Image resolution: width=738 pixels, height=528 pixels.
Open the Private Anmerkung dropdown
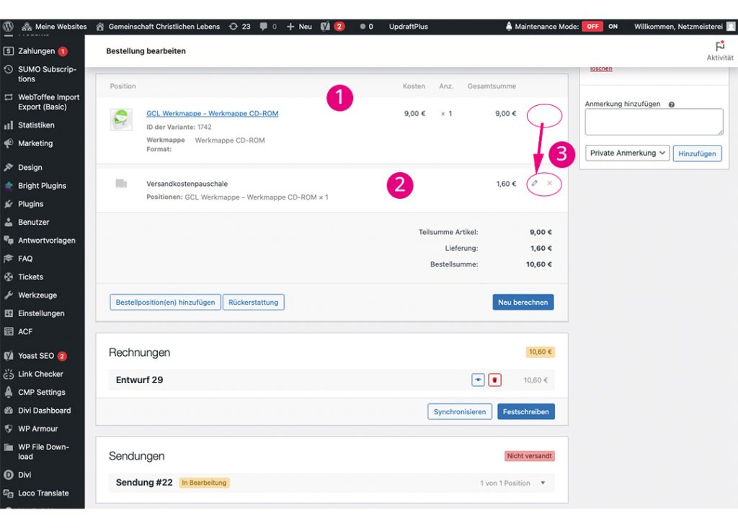click(628, 153)
